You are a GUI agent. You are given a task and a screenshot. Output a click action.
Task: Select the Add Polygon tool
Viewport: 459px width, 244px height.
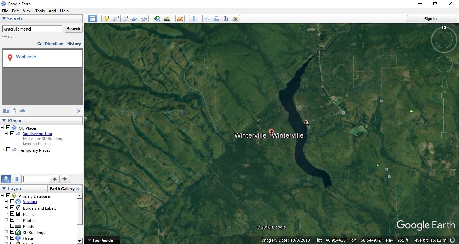point(116,19)
